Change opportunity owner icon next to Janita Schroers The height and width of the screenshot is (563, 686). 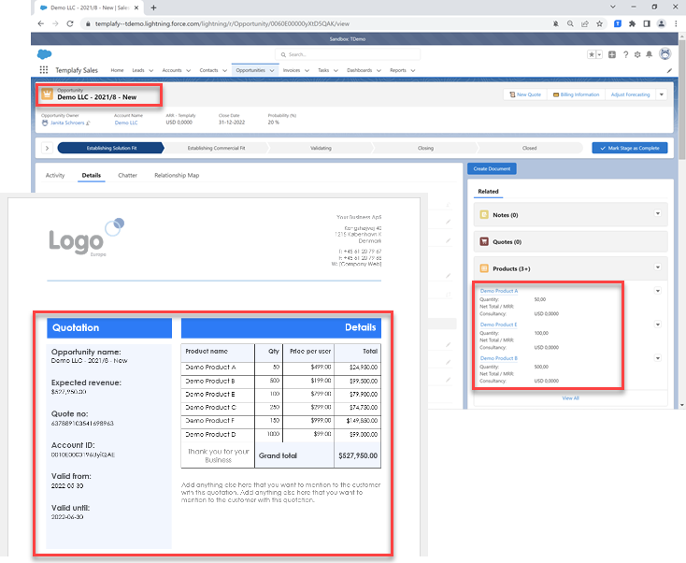88,123
